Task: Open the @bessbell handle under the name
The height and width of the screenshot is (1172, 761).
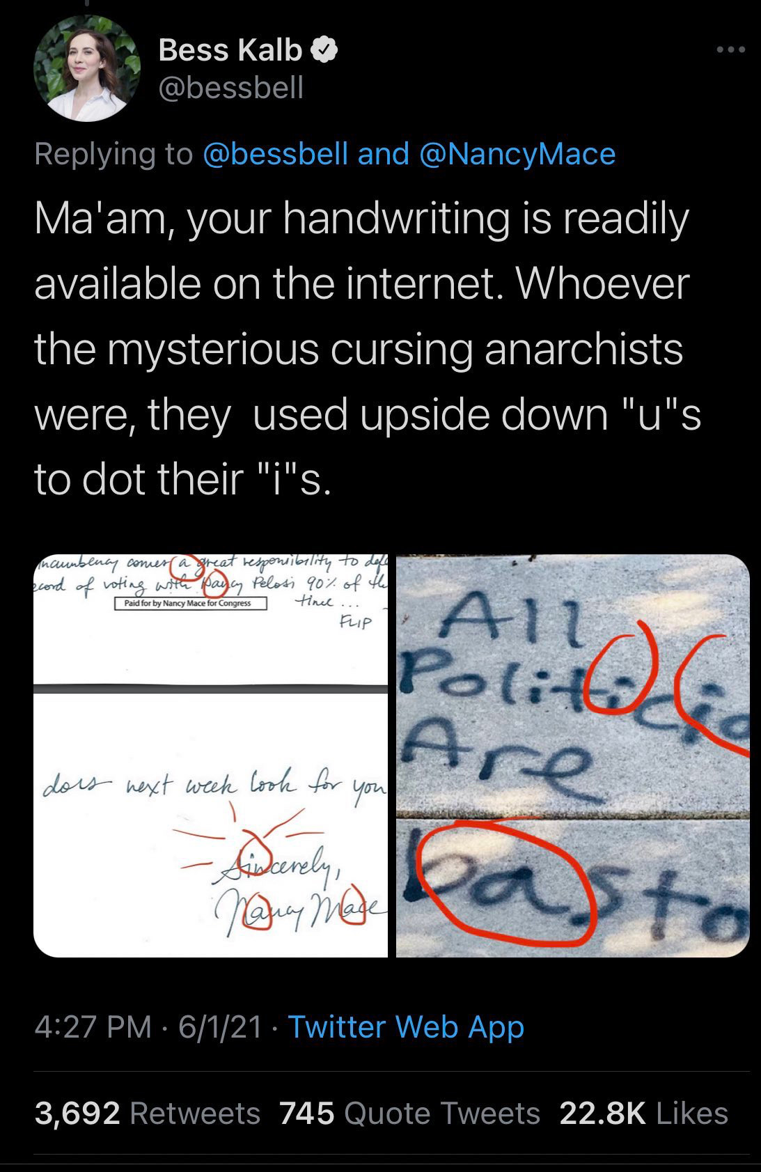Action: click(231, 88)
